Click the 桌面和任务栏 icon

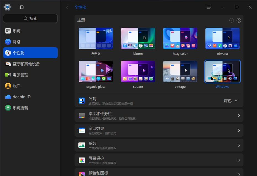82,116
